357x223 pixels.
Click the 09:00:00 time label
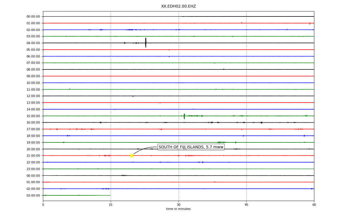(x=33, y=76)
